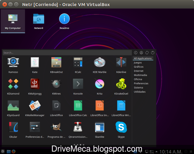Viewport: 194px width, 154px height.
Task: Launch Kdenlive video editor
Action: [x=121, y=65]
